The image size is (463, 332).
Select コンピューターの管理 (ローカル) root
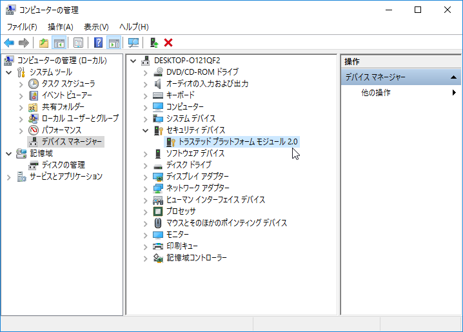(62, 61)
